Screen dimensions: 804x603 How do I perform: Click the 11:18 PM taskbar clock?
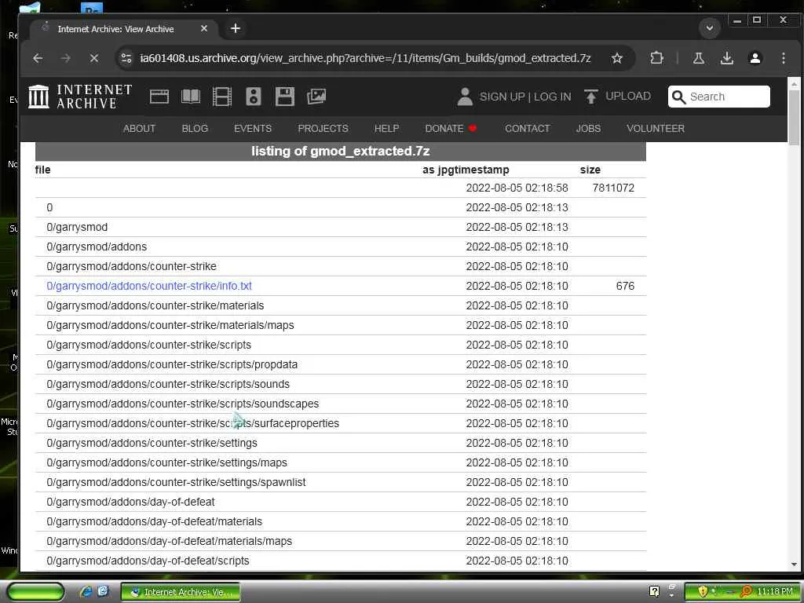[775, 592]
